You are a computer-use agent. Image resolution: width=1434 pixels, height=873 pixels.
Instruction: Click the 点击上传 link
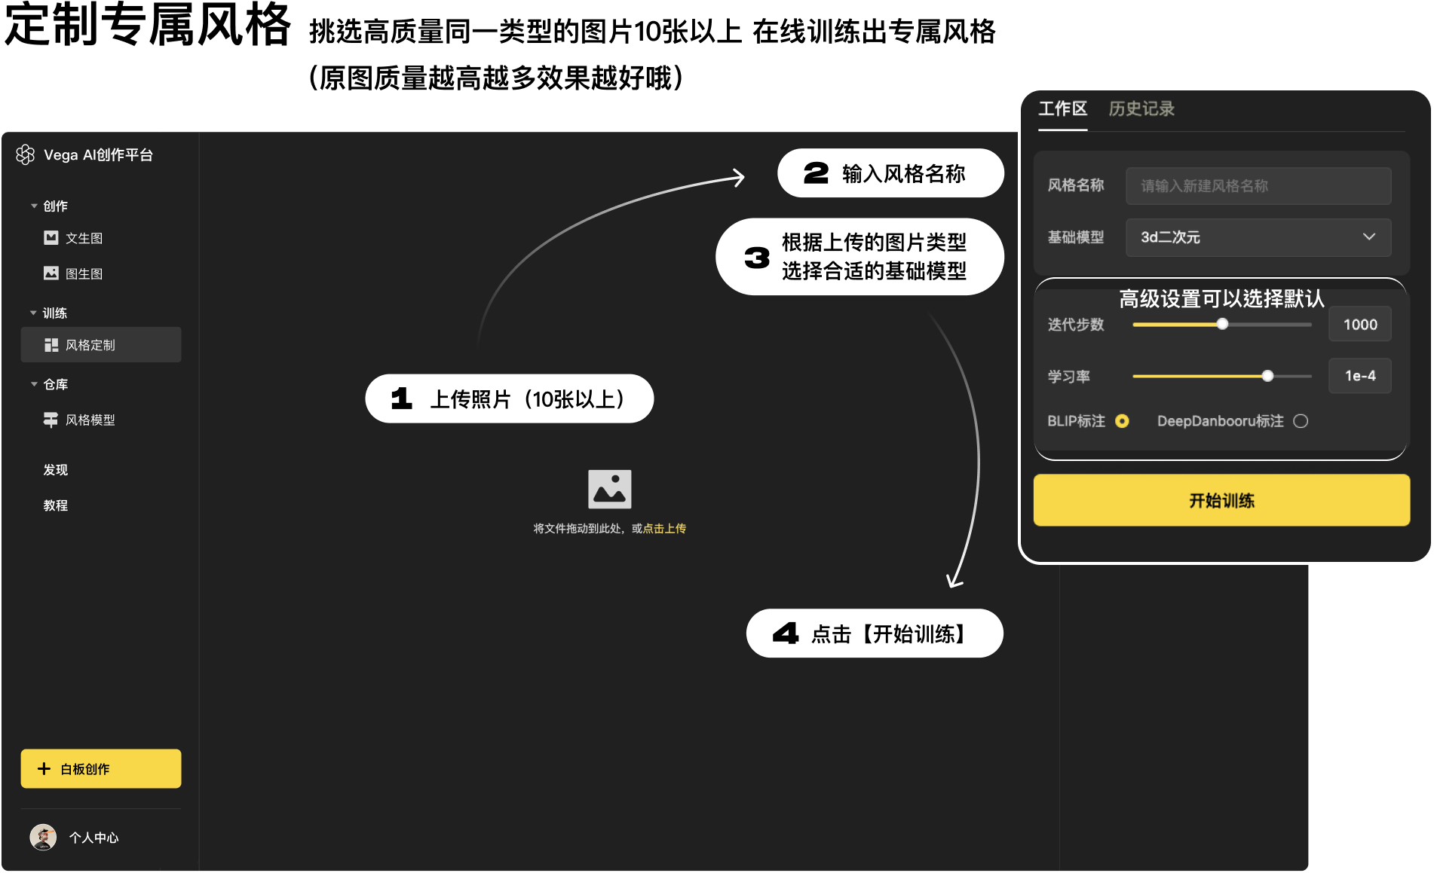point(664,529)
